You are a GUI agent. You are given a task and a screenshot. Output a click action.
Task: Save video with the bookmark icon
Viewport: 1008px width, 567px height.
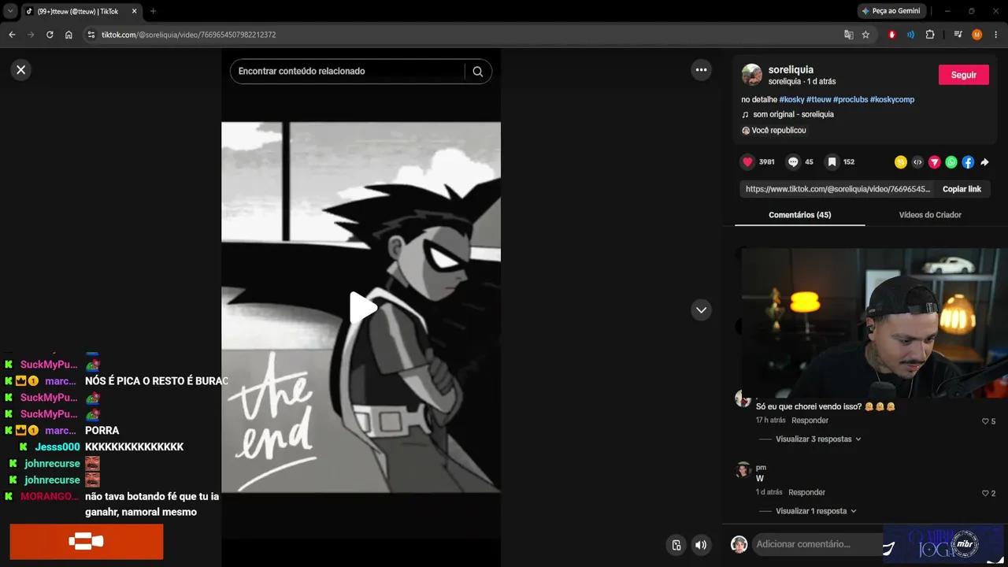point(832,162)
